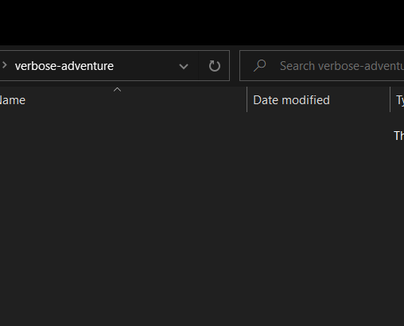Click blank address bar space after verbose-adventure
The width and height of the screenshot is (404, 326).
pyautogui.click(x=146, y=66)
